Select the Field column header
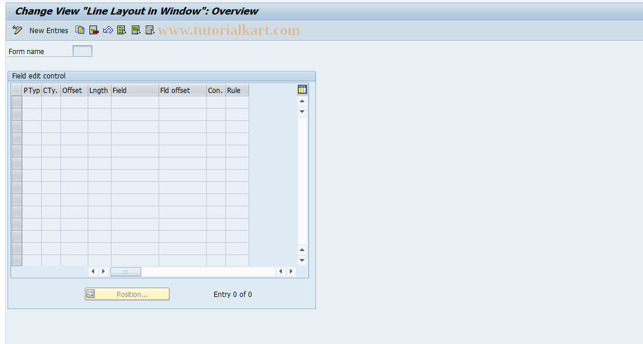This screenshot has height=344, width=643. 135,90
